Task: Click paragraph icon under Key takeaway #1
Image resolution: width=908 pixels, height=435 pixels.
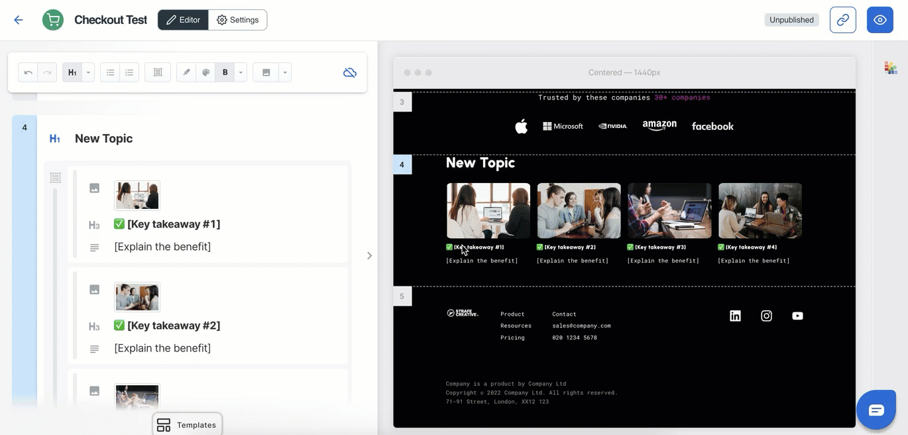Action: [x=95, y=247]
